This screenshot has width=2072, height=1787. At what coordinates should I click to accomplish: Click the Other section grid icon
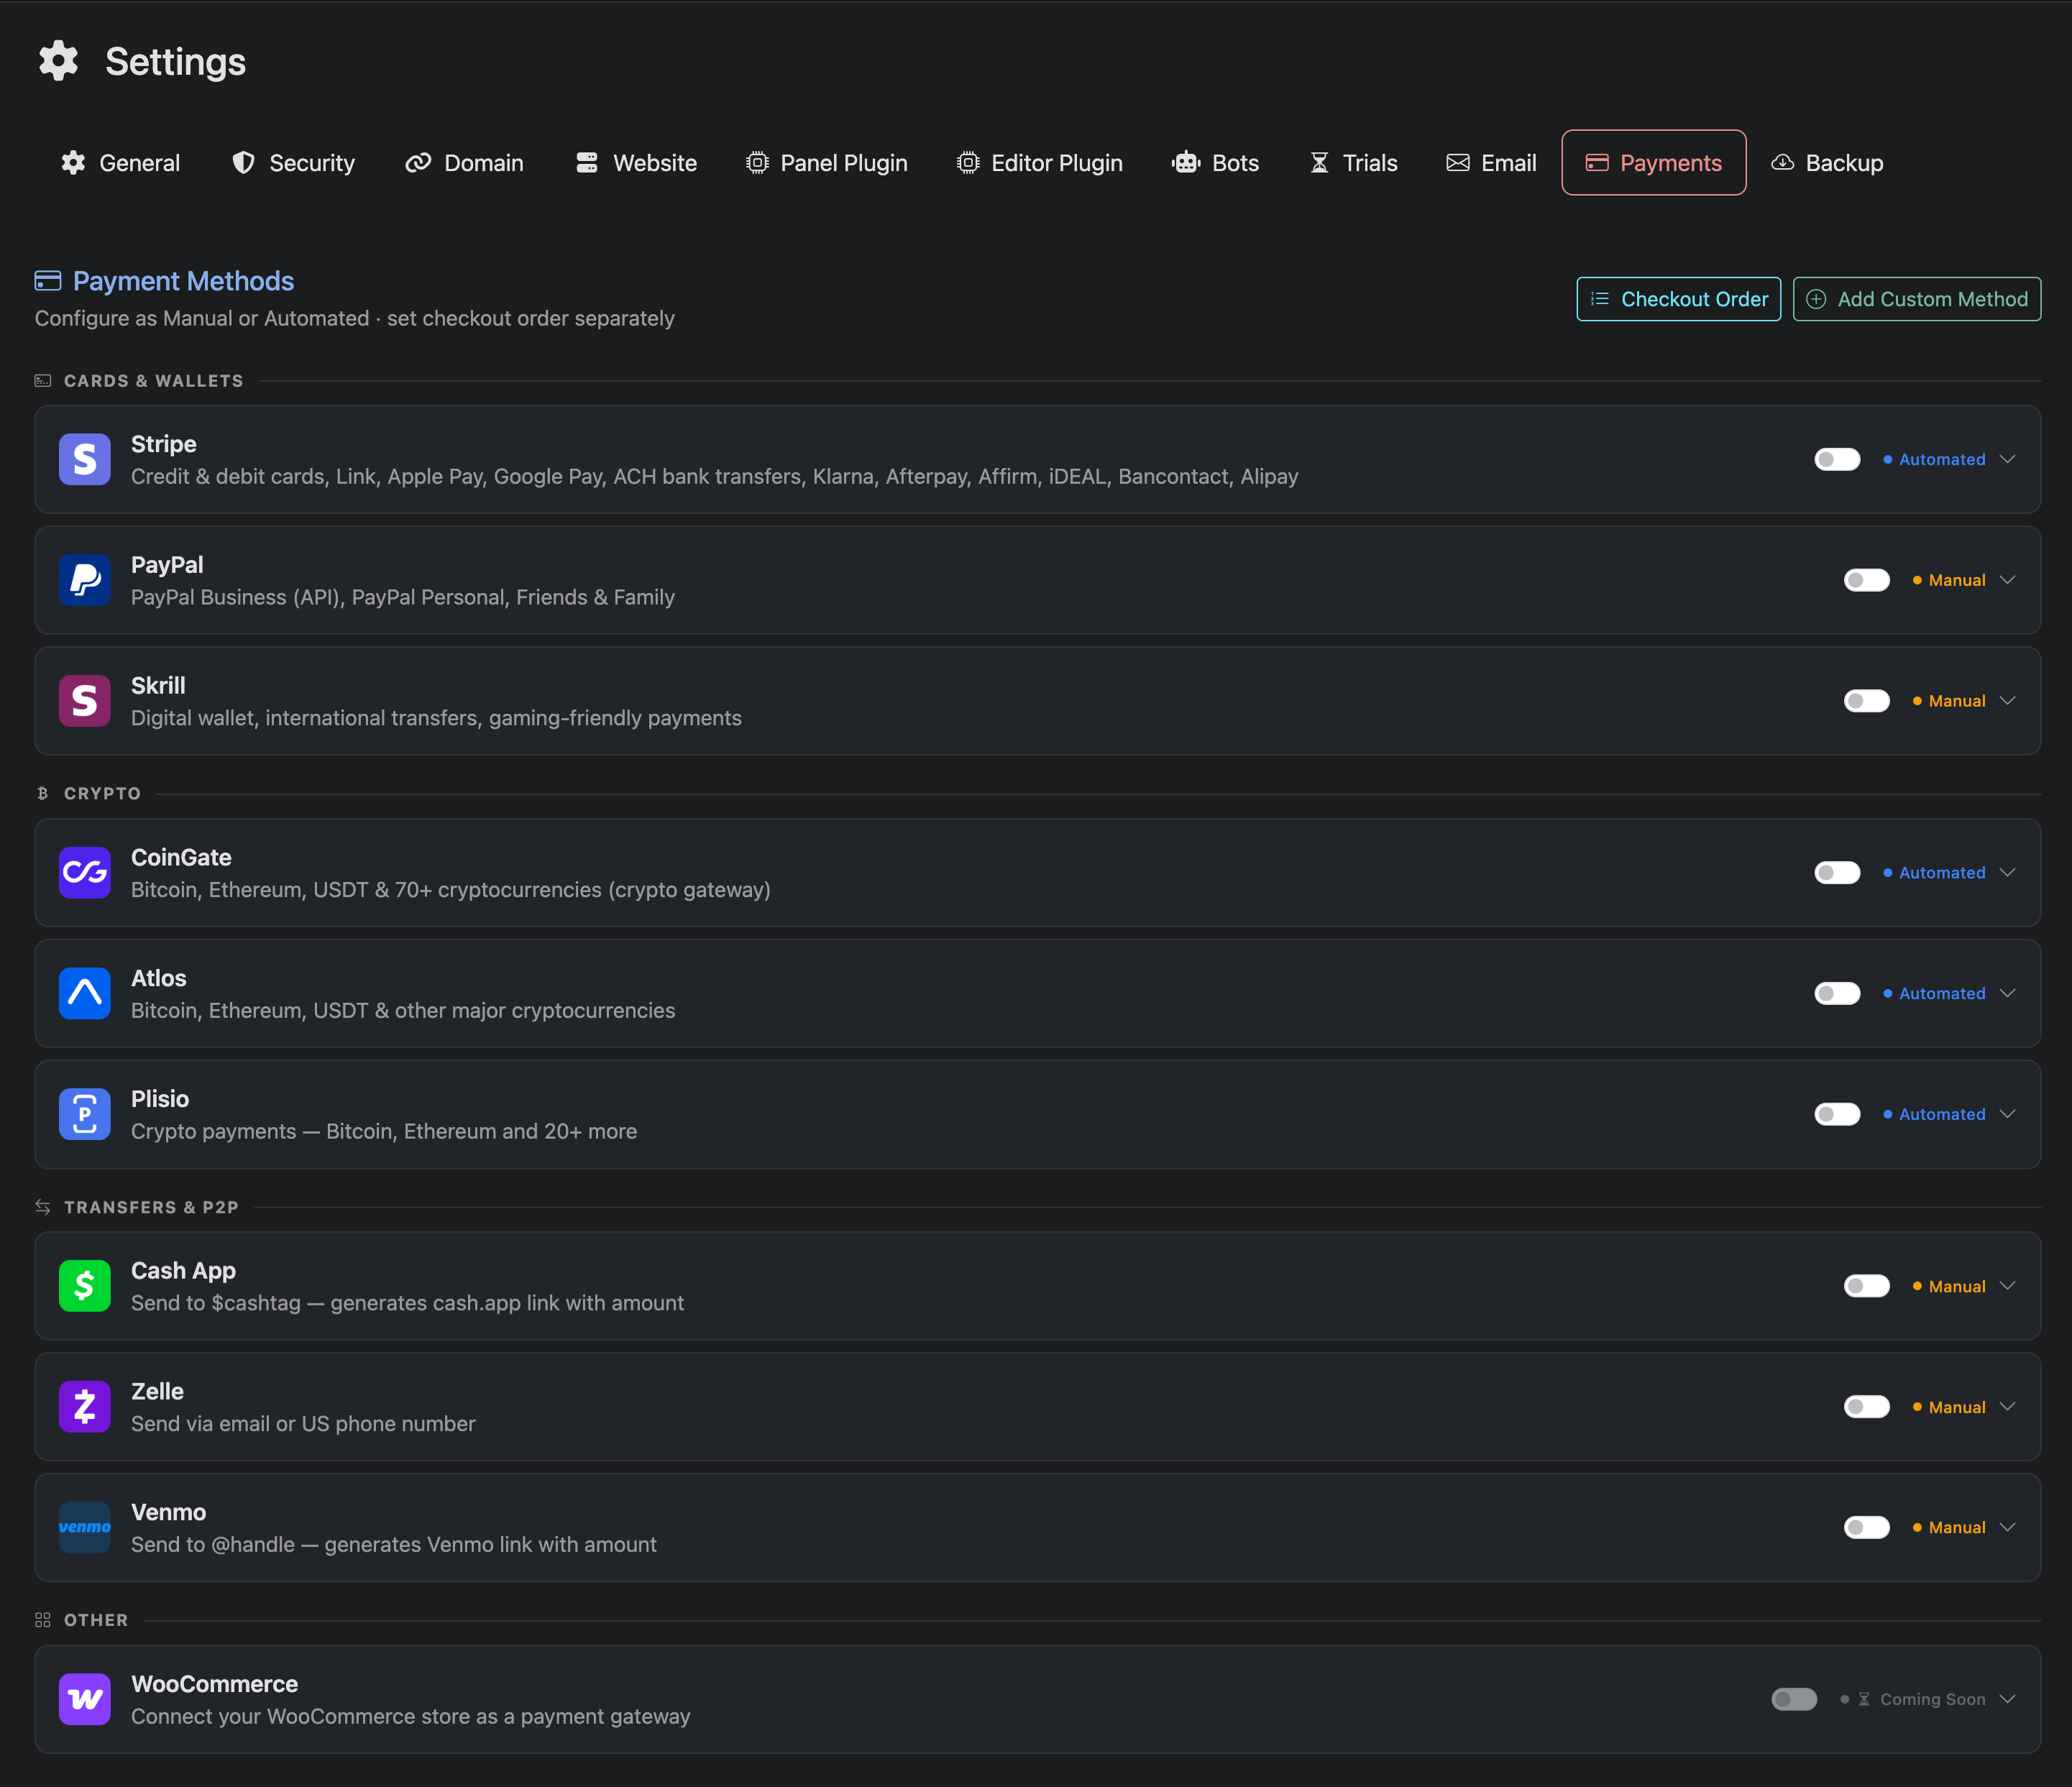(43, 1620)
